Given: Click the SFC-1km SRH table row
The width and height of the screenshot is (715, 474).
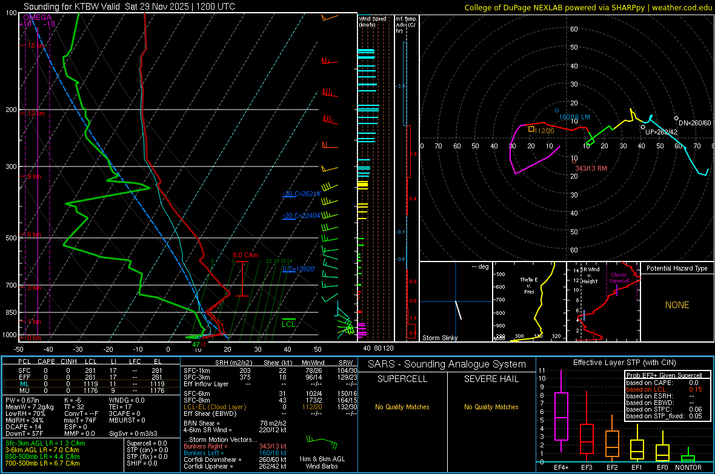Looking at the screenshot, I should point(270,370).
